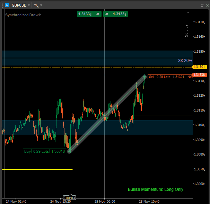
Task: Click the 25 Nov 10:40 time axis label
Action: pyautogui.click(x=149, y=202)
